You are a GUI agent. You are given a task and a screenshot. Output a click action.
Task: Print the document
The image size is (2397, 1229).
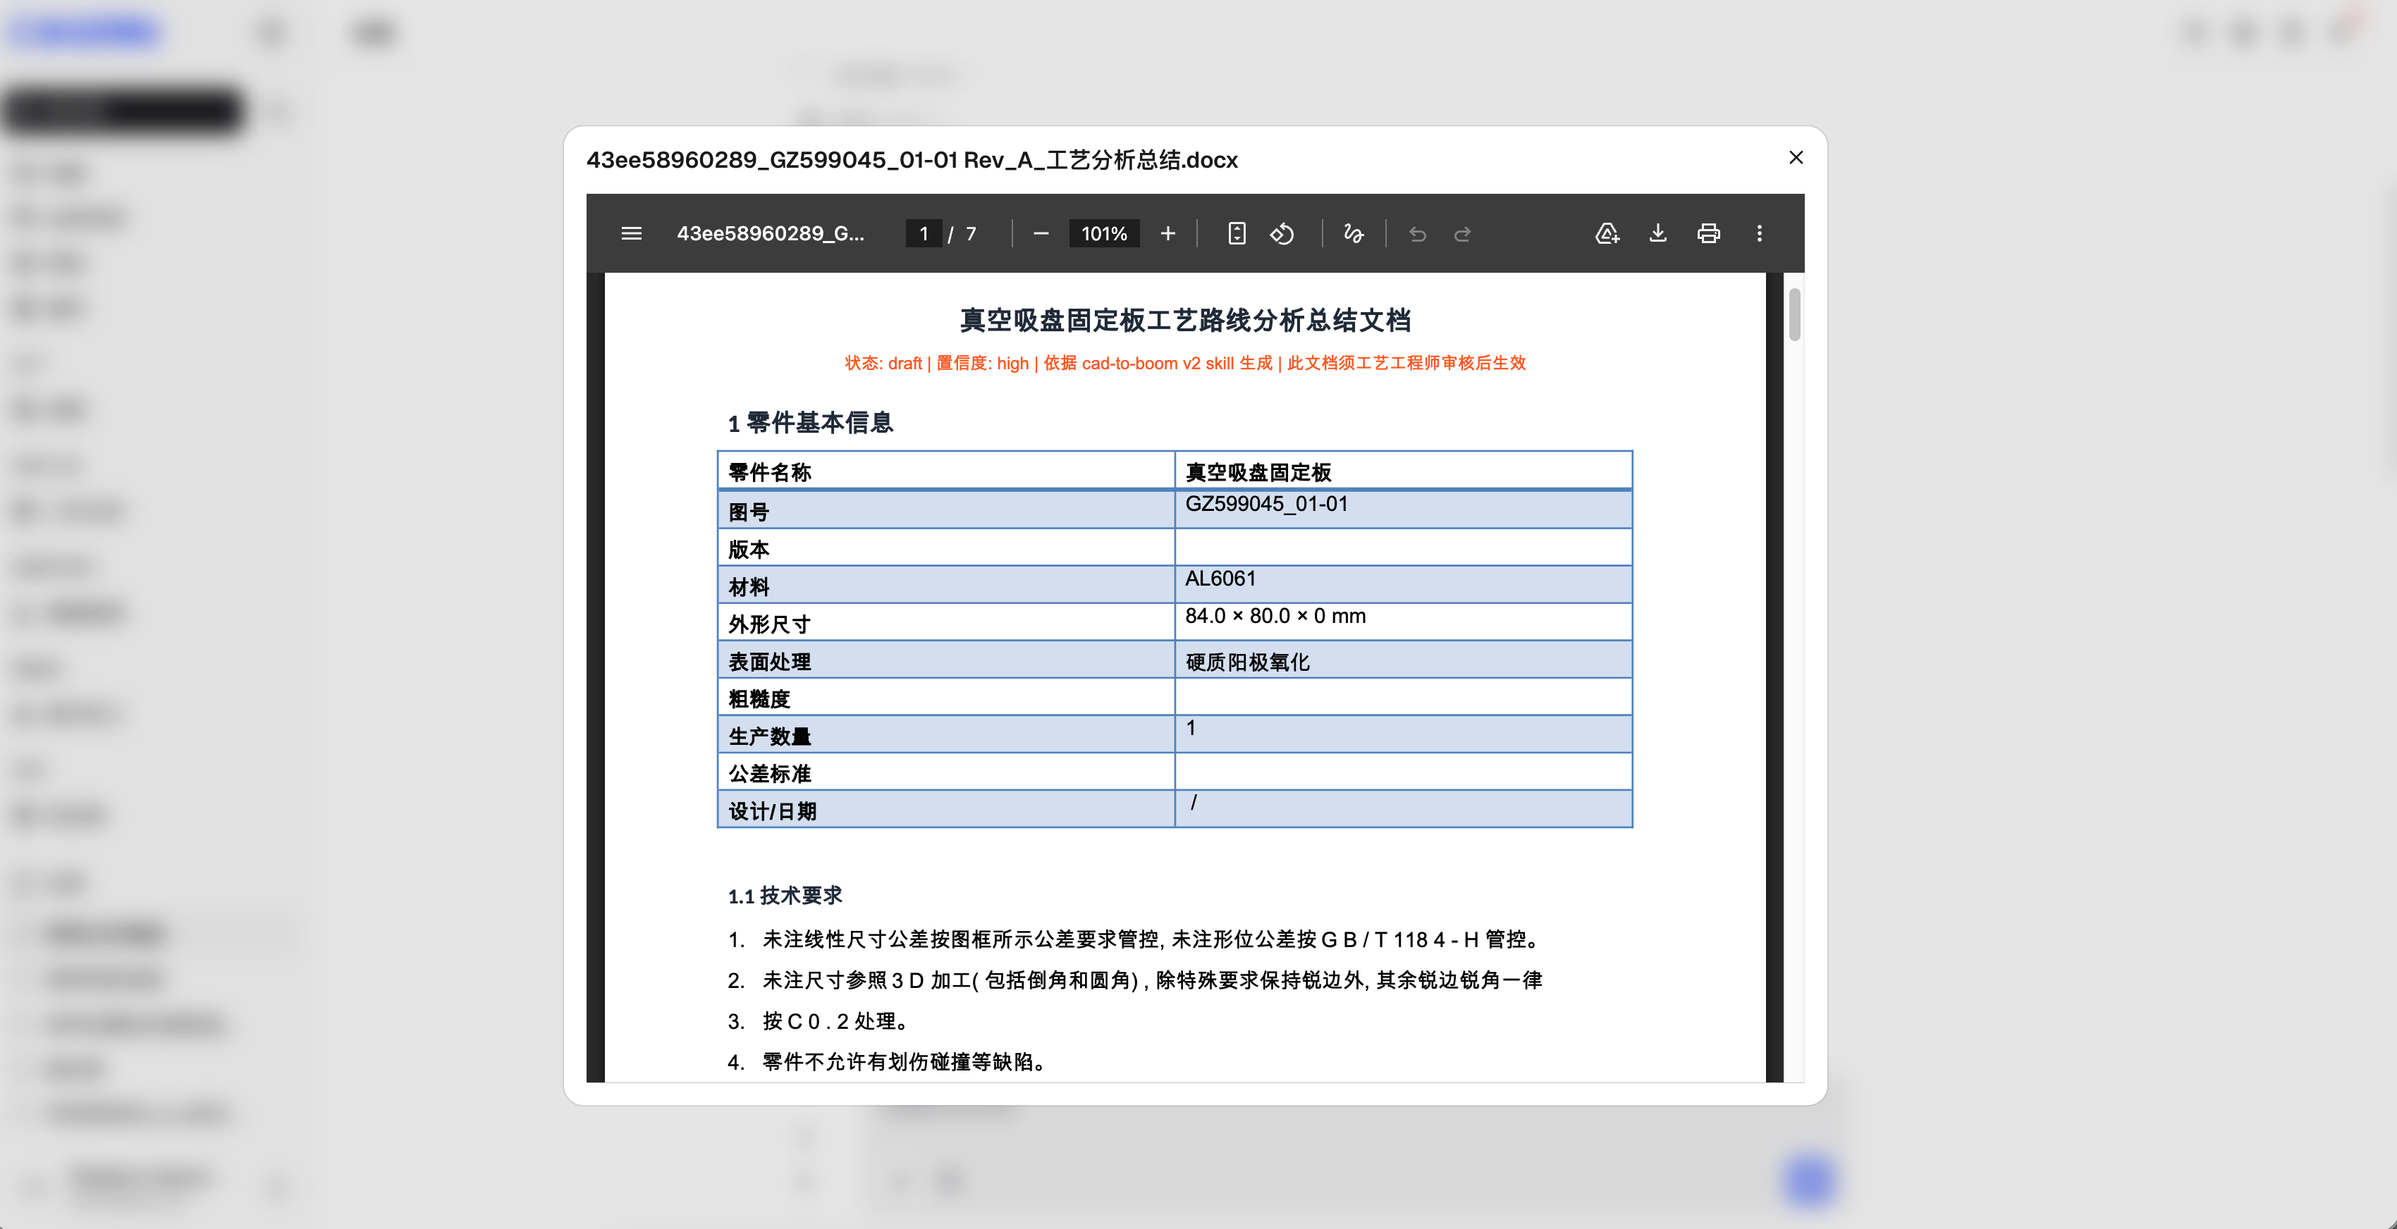coord(1708,233)
